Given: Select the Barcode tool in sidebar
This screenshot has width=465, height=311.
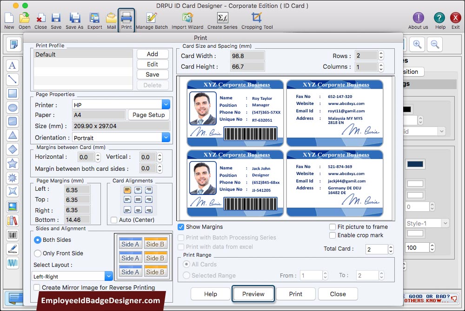Looking at the screenshot, I should (x=13, y=235).
